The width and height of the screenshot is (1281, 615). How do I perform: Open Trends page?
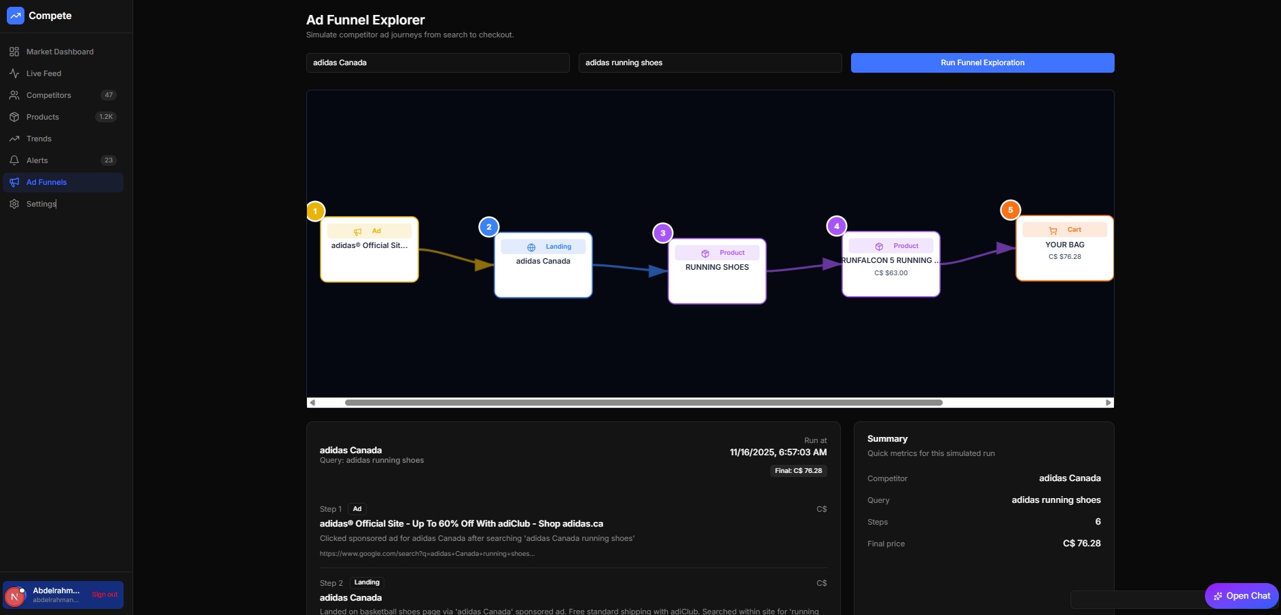(x=63, y=139)
